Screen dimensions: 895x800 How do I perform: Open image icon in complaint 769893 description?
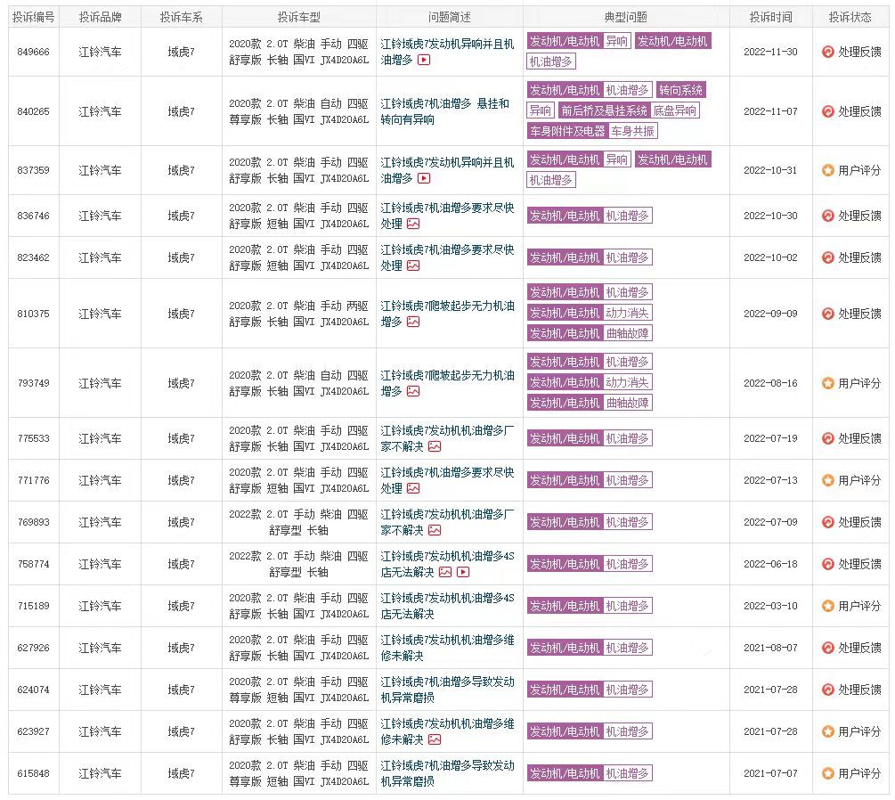tap(435, 530)
